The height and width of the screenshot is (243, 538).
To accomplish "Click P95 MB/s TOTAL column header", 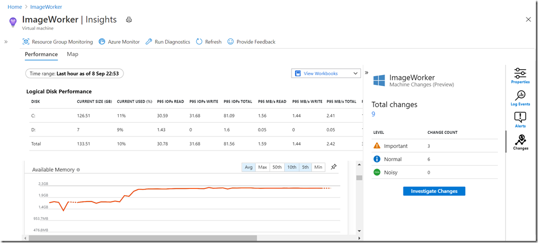I will [342, 102].
